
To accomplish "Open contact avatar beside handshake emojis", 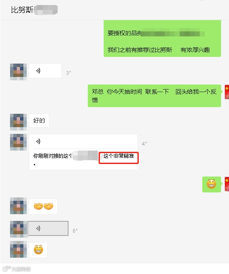I will [x=18, y=206].
